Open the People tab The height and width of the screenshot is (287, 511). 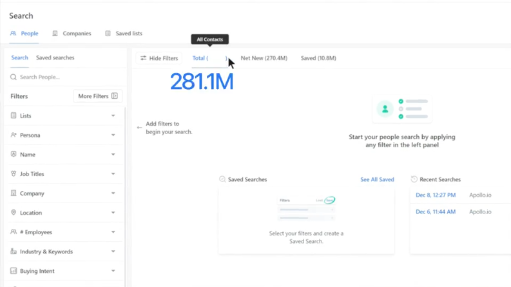24,34
